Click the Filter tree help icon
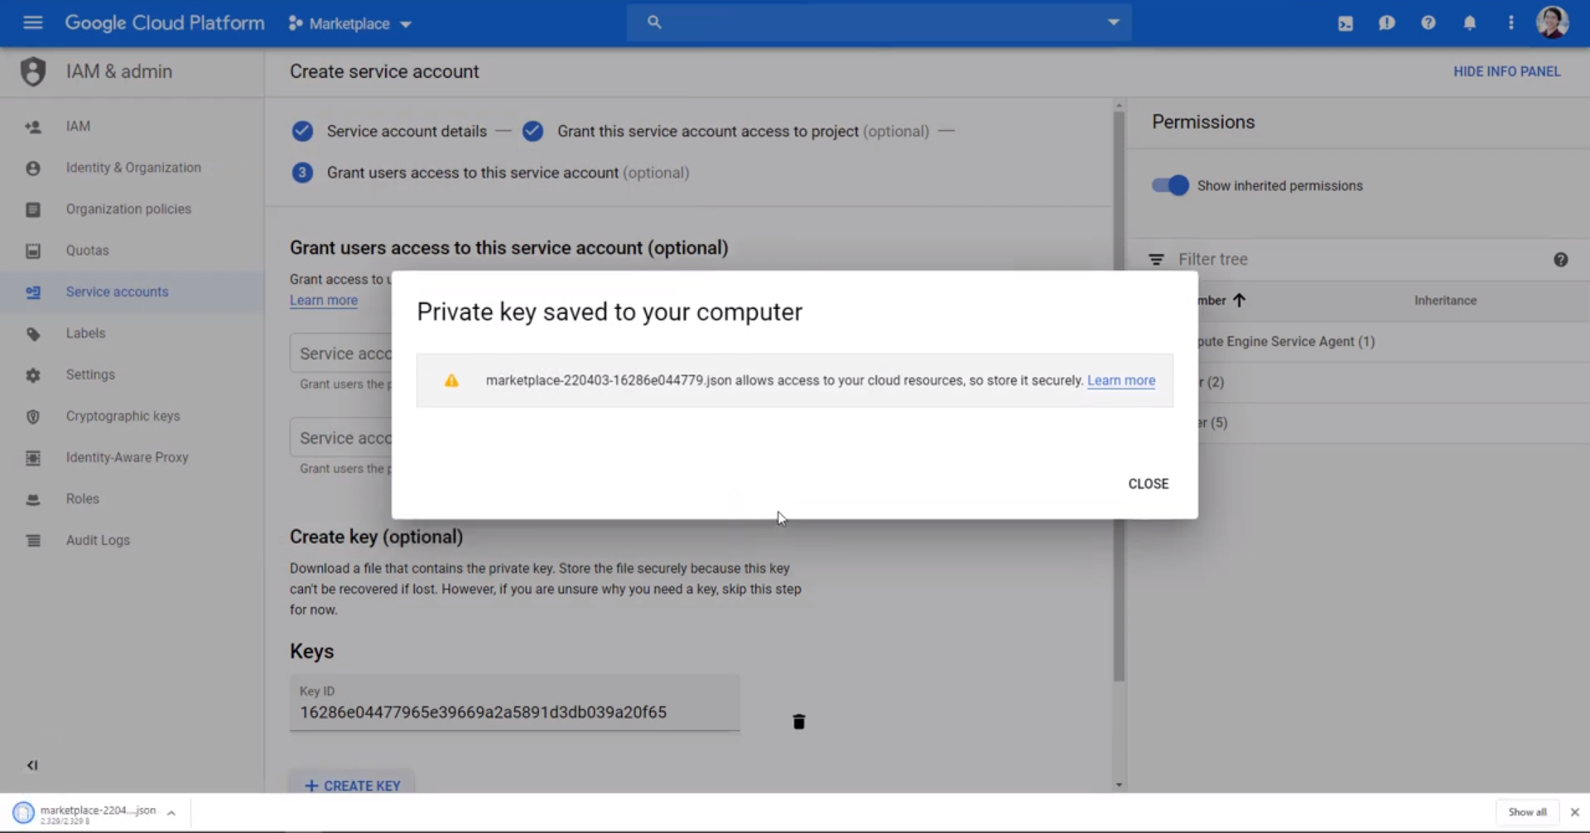1590x833 pixels. 1560,260
